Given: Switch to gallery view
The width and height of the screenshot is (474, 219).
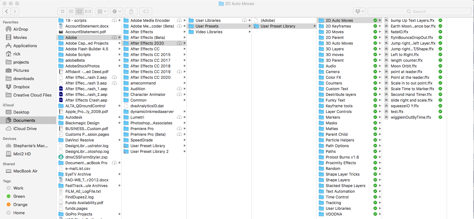Looking at the screenshot, I should (x=88, y=11).
